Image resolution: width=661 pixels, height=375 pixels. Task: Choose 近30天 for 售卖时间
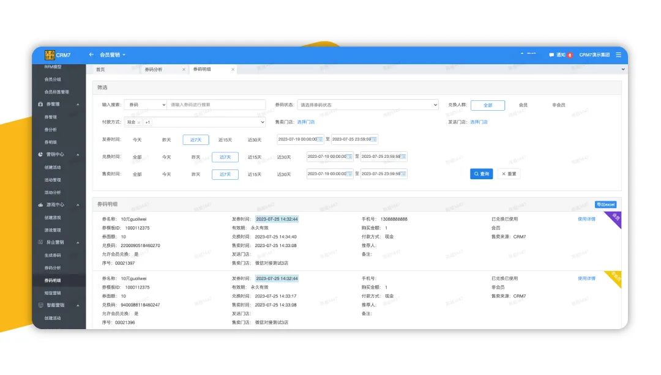[284, 174]
